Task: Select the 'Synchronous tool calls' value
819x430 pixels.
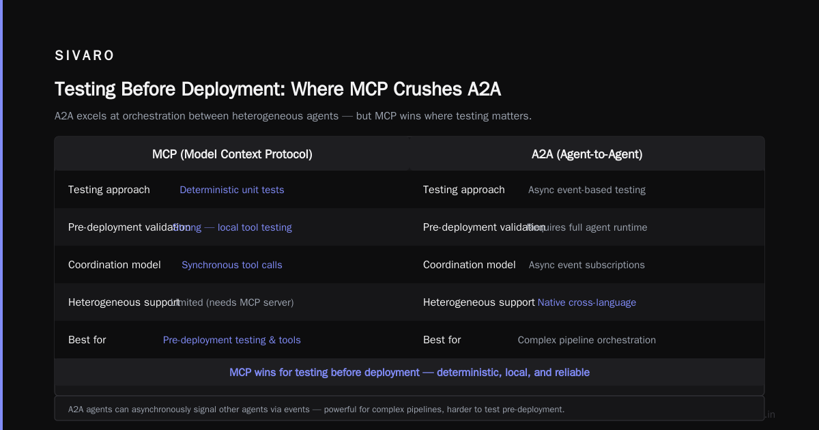Action: pyautogui.click(x=232, y=265)
